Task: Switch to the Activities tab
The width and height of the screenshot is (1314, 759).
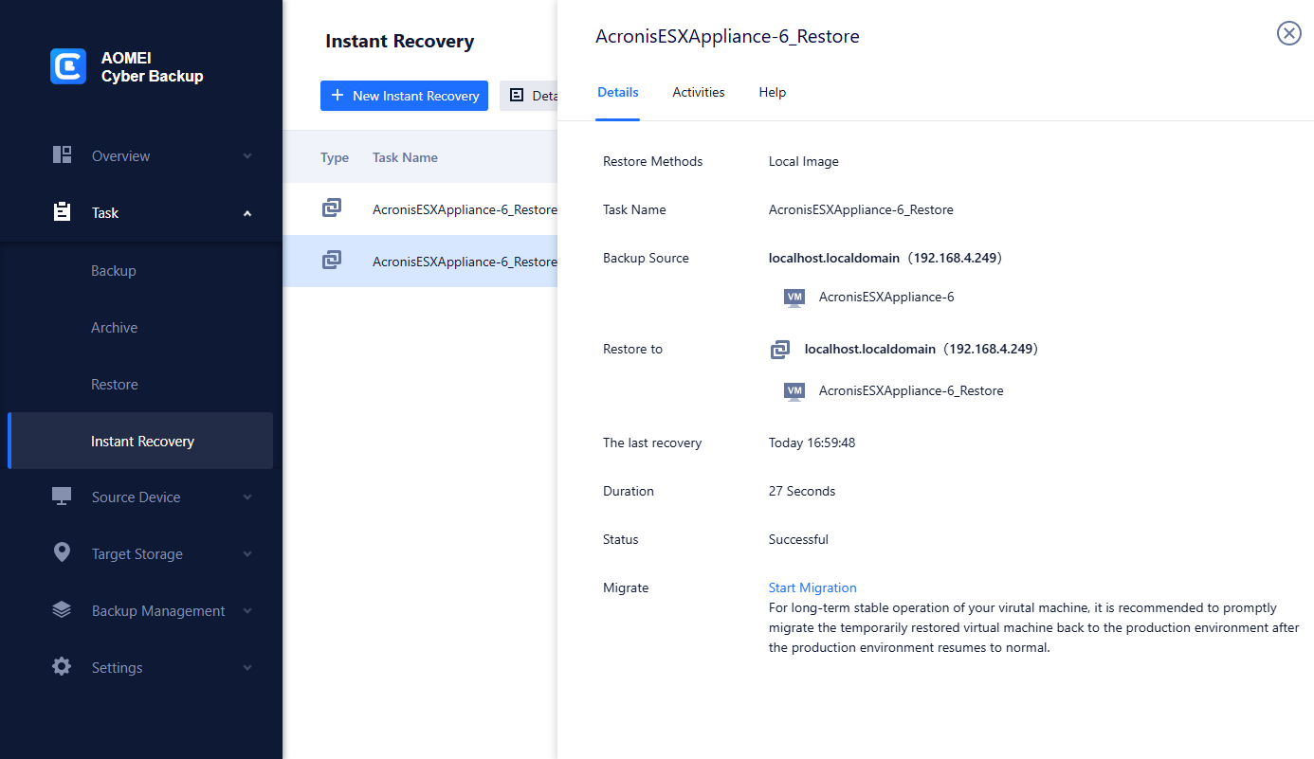Action: pos(698,93)
